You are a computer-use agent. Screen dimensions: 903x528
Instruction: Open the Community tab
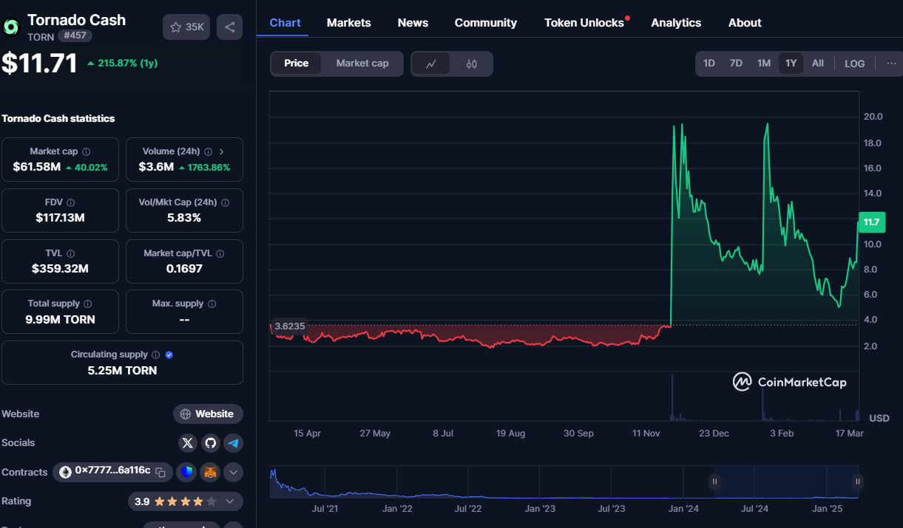(x=486, y=23)
